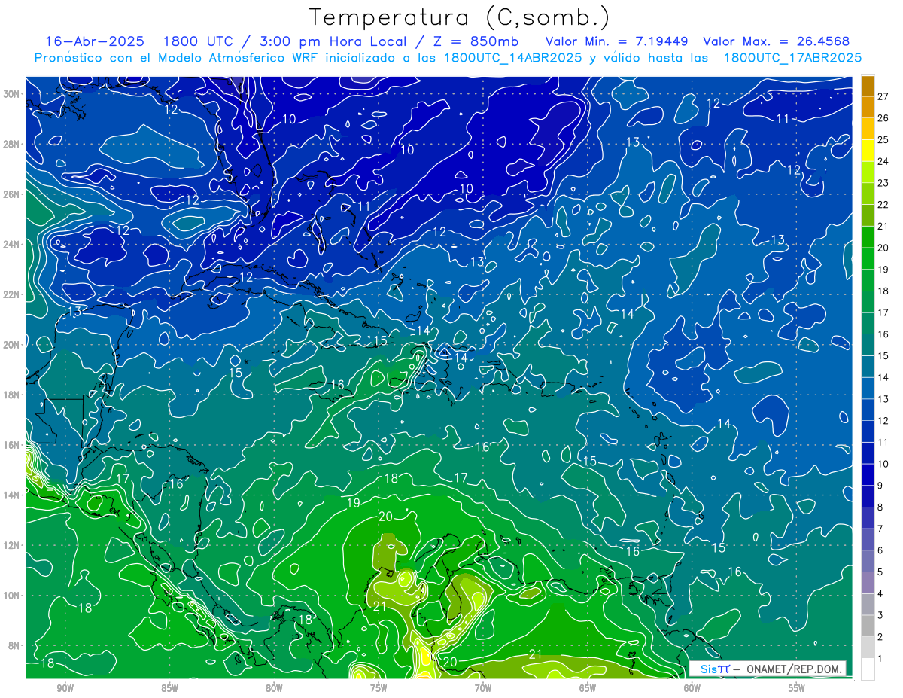Viewport: 903px width, 698px height.
Task: Click the orange-brown top swatch of the color scale
Action: pos(868,86)
